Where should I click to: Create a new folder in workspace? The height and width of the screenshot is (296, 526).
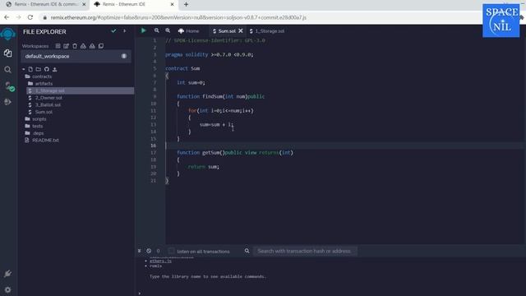tap(39, 69)
